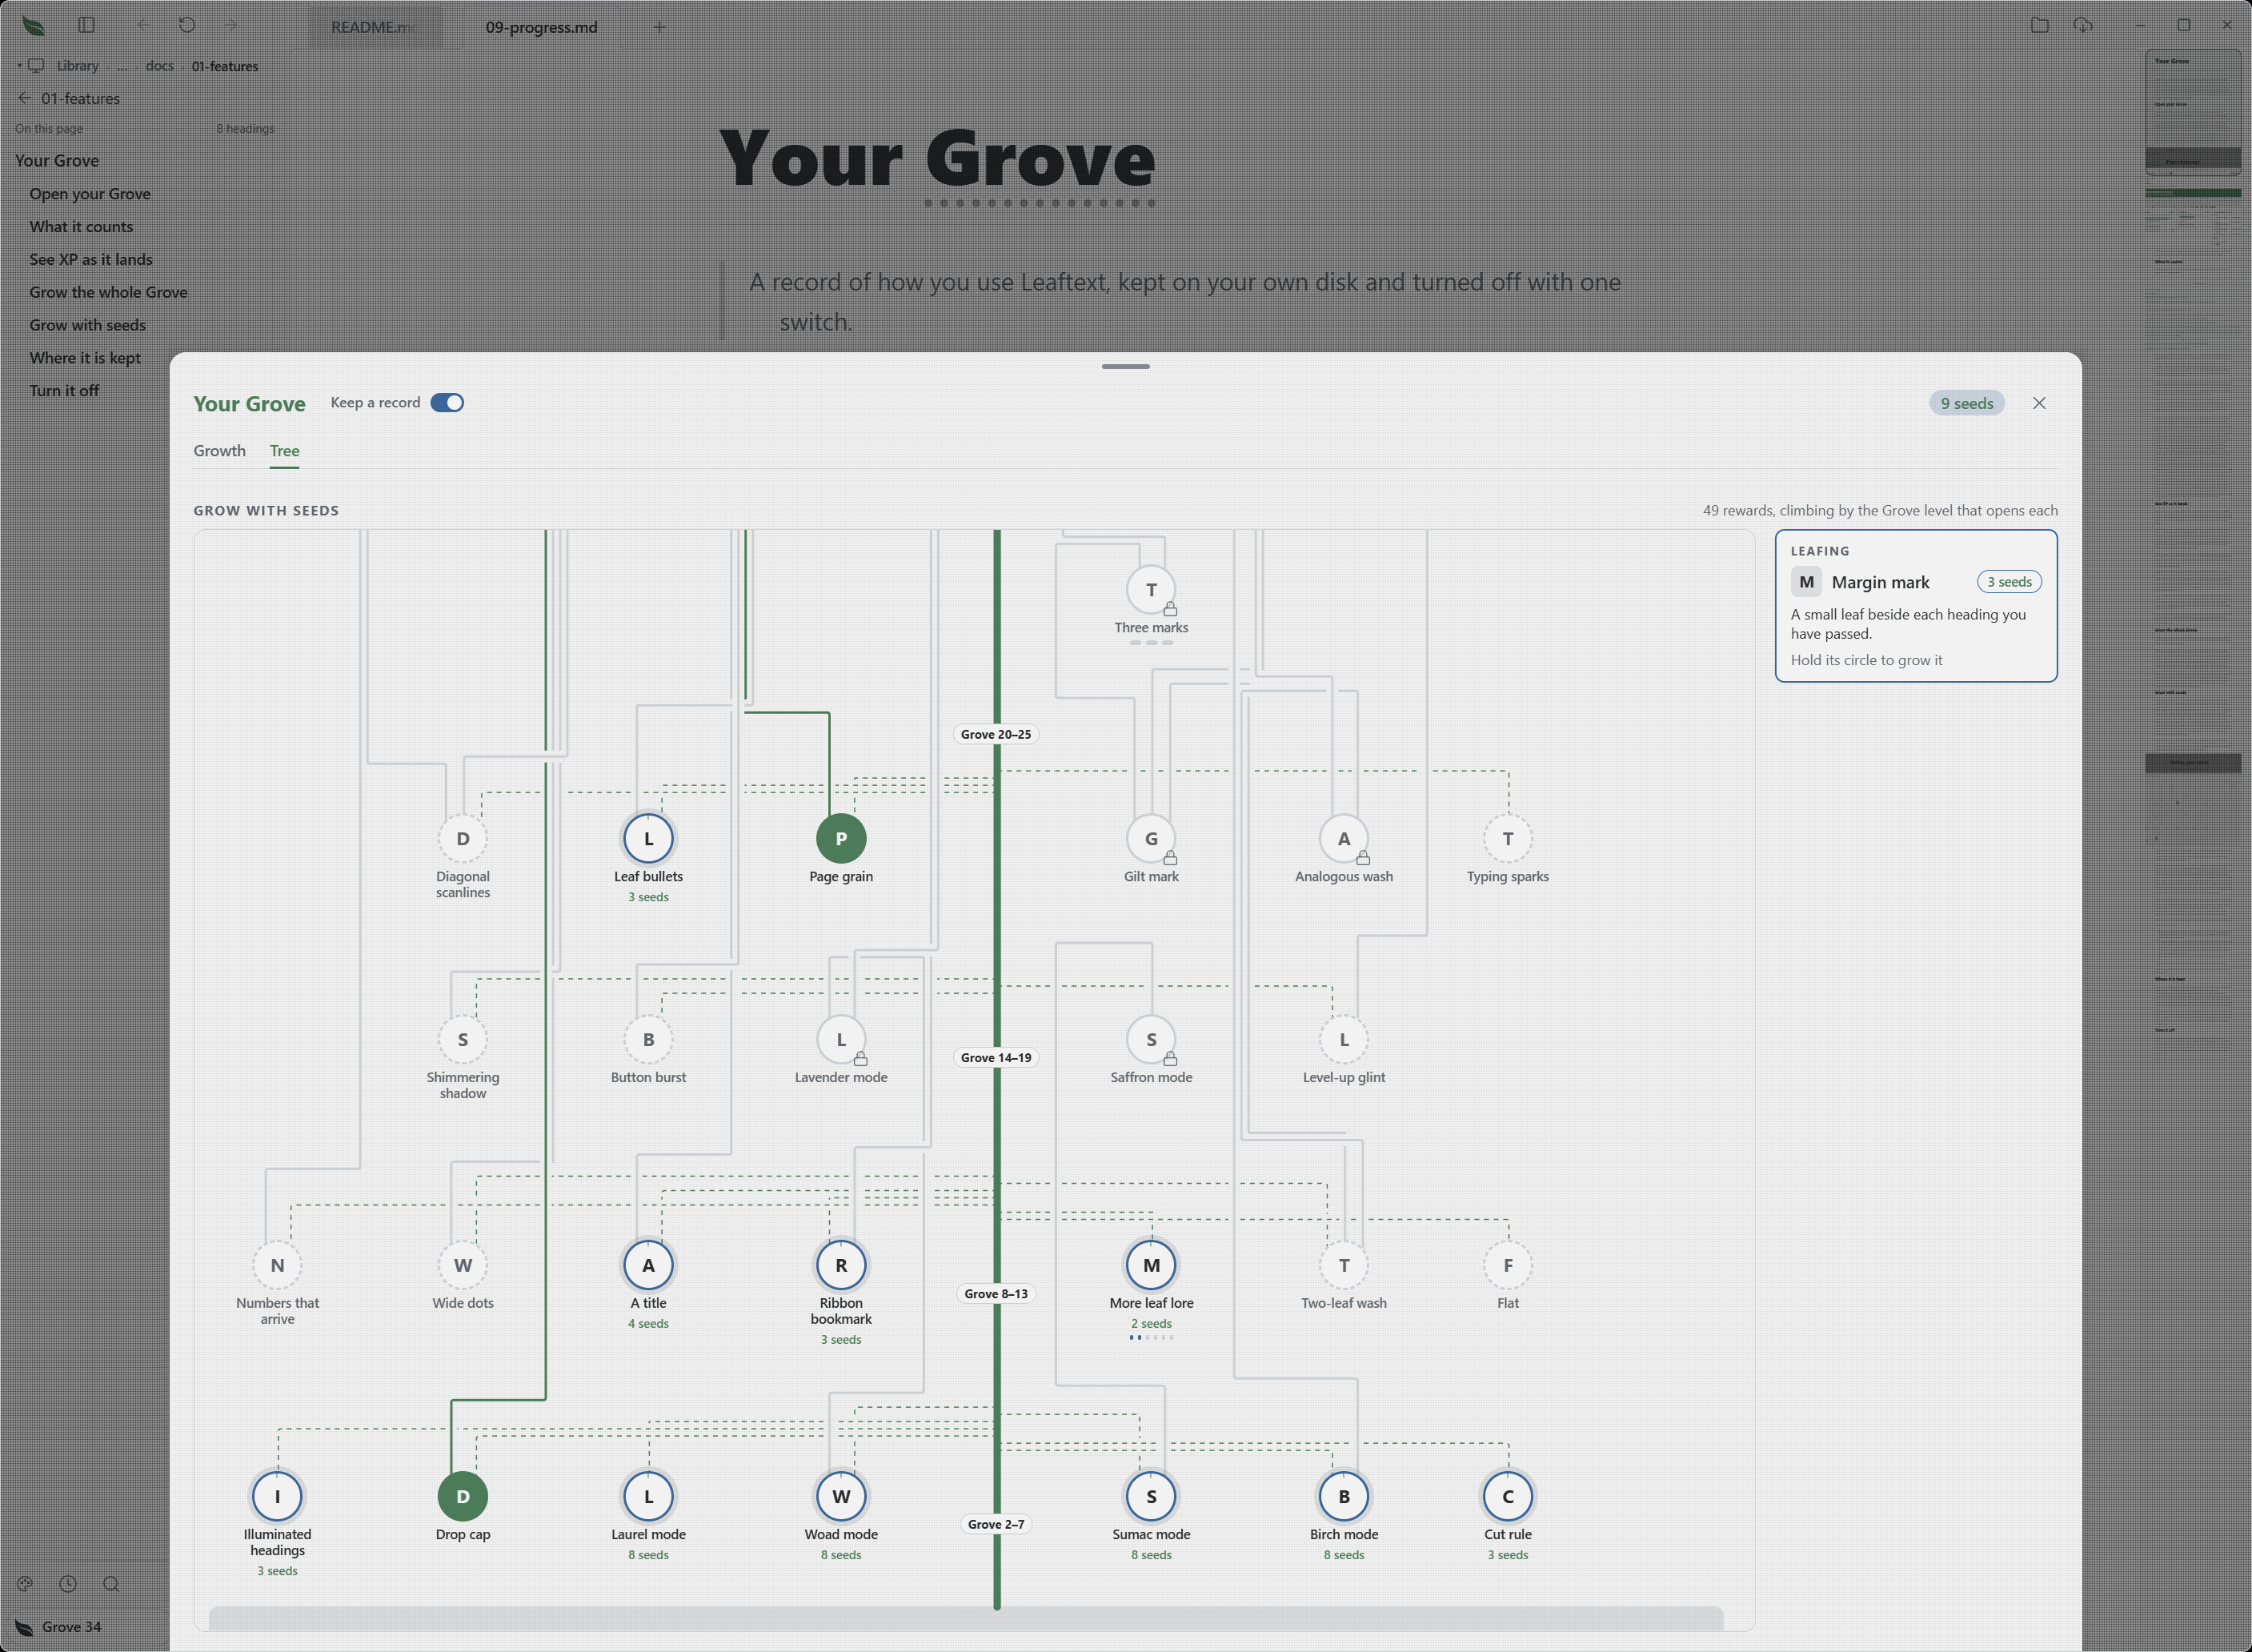The image size is (2252, 1652).
Task: Select the locked Three marks node
Action: pos(1151,589)
